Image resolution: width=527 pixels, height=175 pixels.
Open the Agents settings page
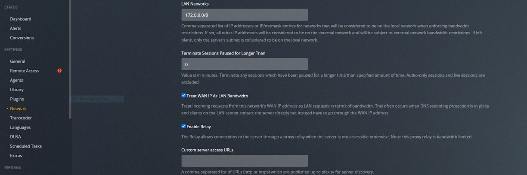coord(17,80)
